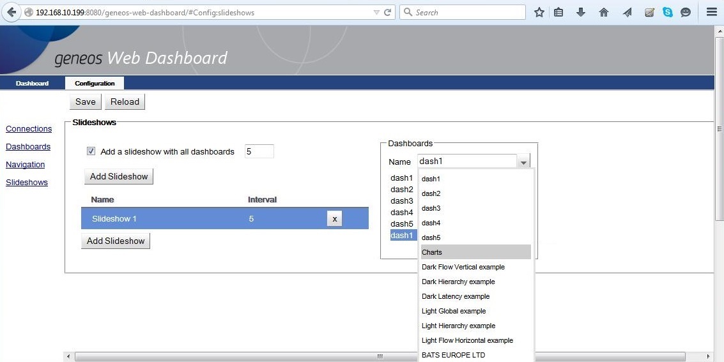Click the Skype toolbar icon
The width and height of the screenshot is (724, 362).
(x=668, y=12)
